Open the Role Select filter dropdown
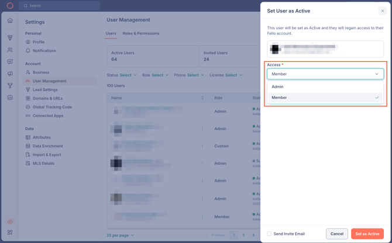Screen dimensions: 392x243 pos(155,75)
